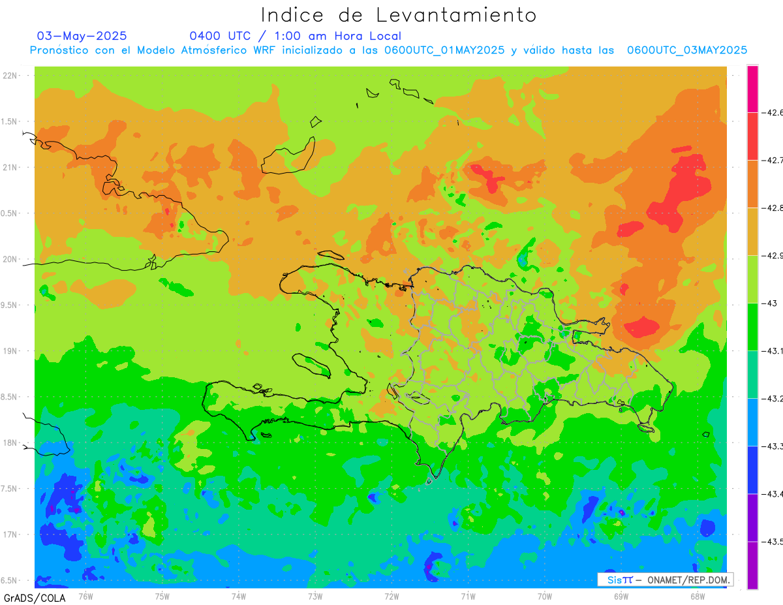
Task: Click the "-42.9" scale label
Action: 773,256
